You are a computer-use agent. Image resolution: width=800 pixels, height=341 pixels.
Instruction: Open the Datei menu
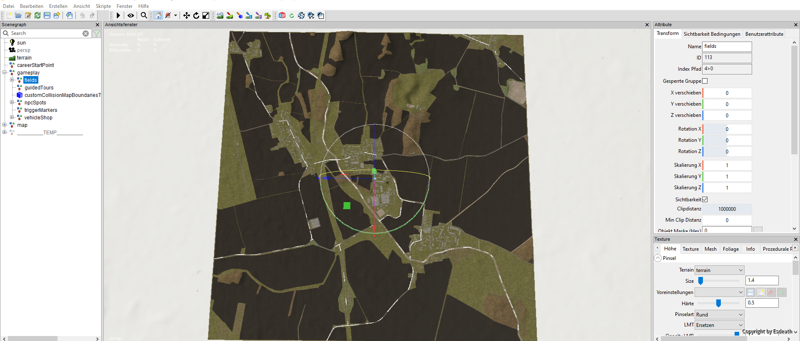[x=8, y=6]
